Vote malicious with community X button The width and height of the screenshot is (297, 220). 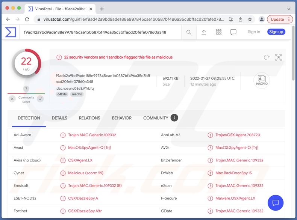12,99
